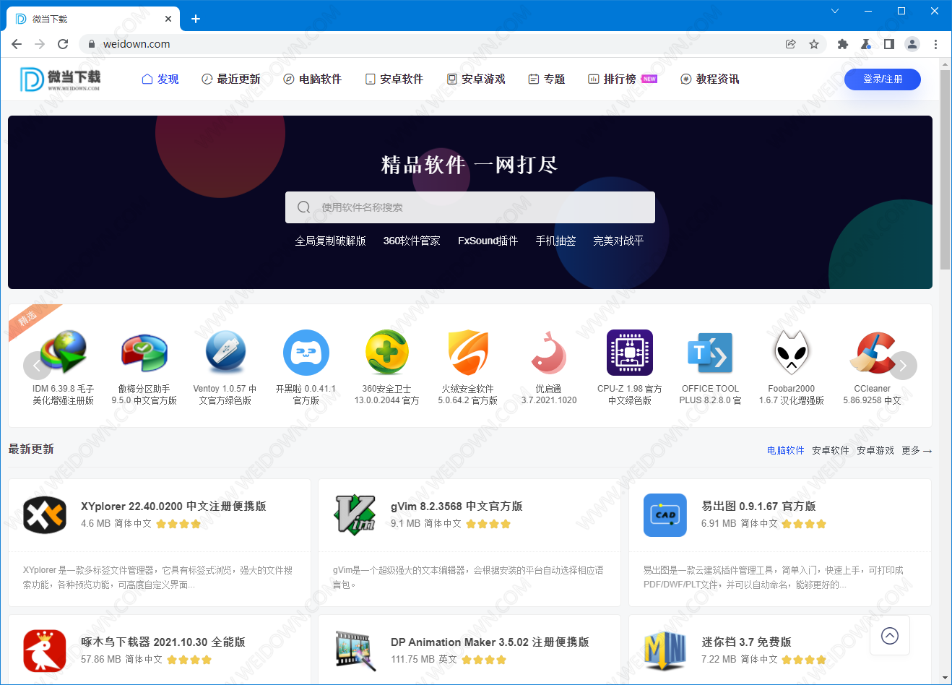Show previous featured apps with left arrow
The width and height of the screenshot is (952, 685).
point(38,366)
